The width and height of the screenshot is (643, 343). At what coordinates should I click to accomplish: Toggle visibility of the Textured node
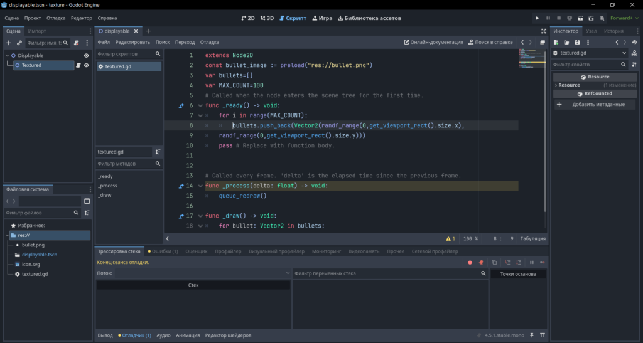point(87,65)
